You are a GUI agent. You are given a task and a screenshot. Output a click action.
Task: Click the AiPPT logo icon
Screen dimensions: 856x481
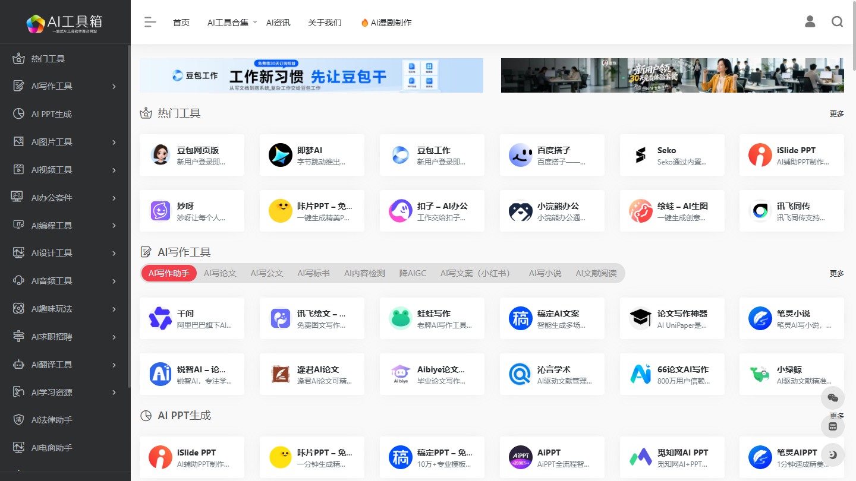click(521, 457)
